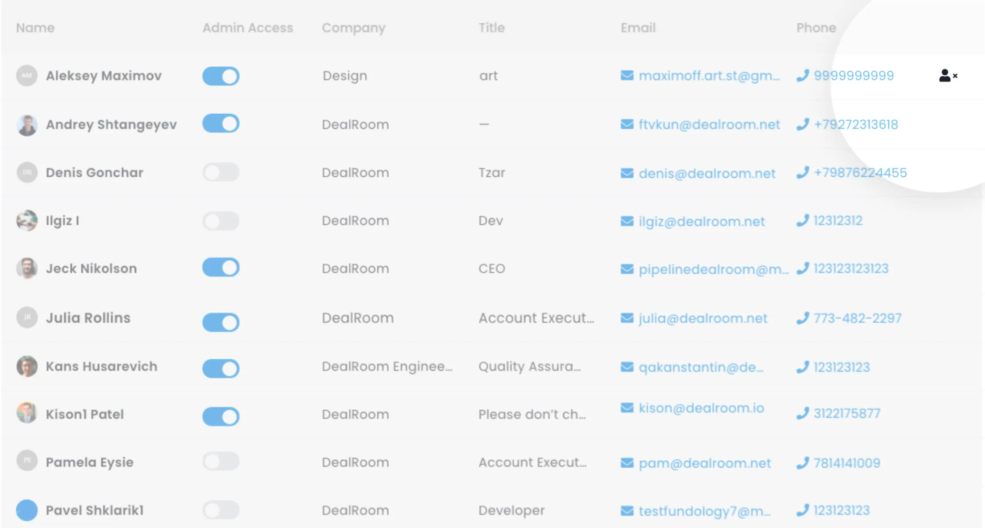
Task: Click the remove user icon for Aleksey Maximov
Action: click(x=948, y=76)
